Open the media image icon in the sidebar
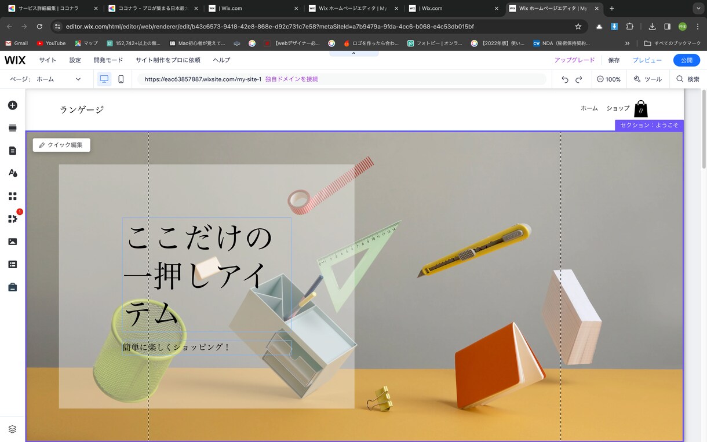The image size is (707, 442). tap(12, 242)
